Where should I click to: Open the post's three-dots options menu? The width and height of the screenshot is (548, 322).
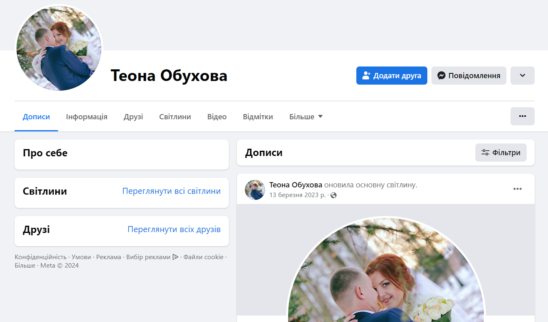[x=517, y=189]
